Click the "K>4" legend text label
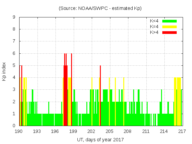192x144 pixels. coord(154,32)
